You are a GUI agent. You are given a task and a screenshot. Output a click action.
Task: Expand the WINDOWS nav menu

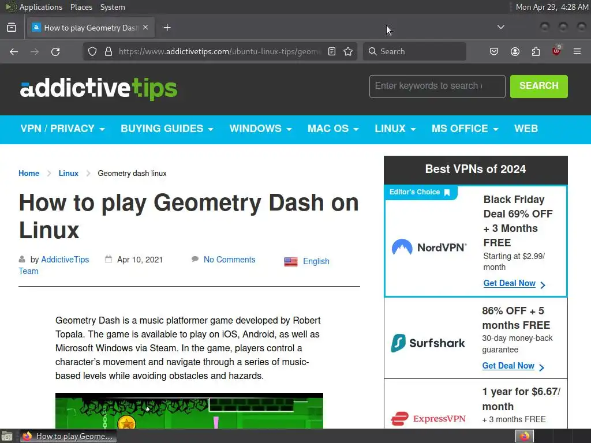261,129
